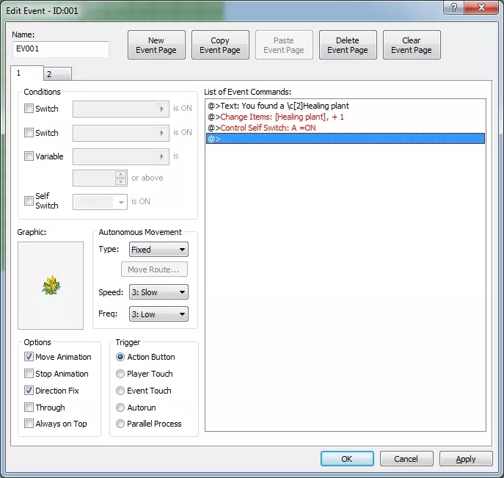Select the Event Touch trigger
The width and height of the screenshot is (504, 478).
[120, 391]
